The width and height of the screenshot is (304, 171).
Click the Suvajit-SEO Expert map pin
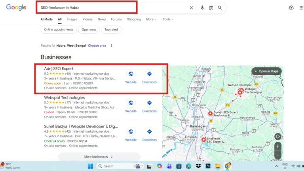coord(210,114)
